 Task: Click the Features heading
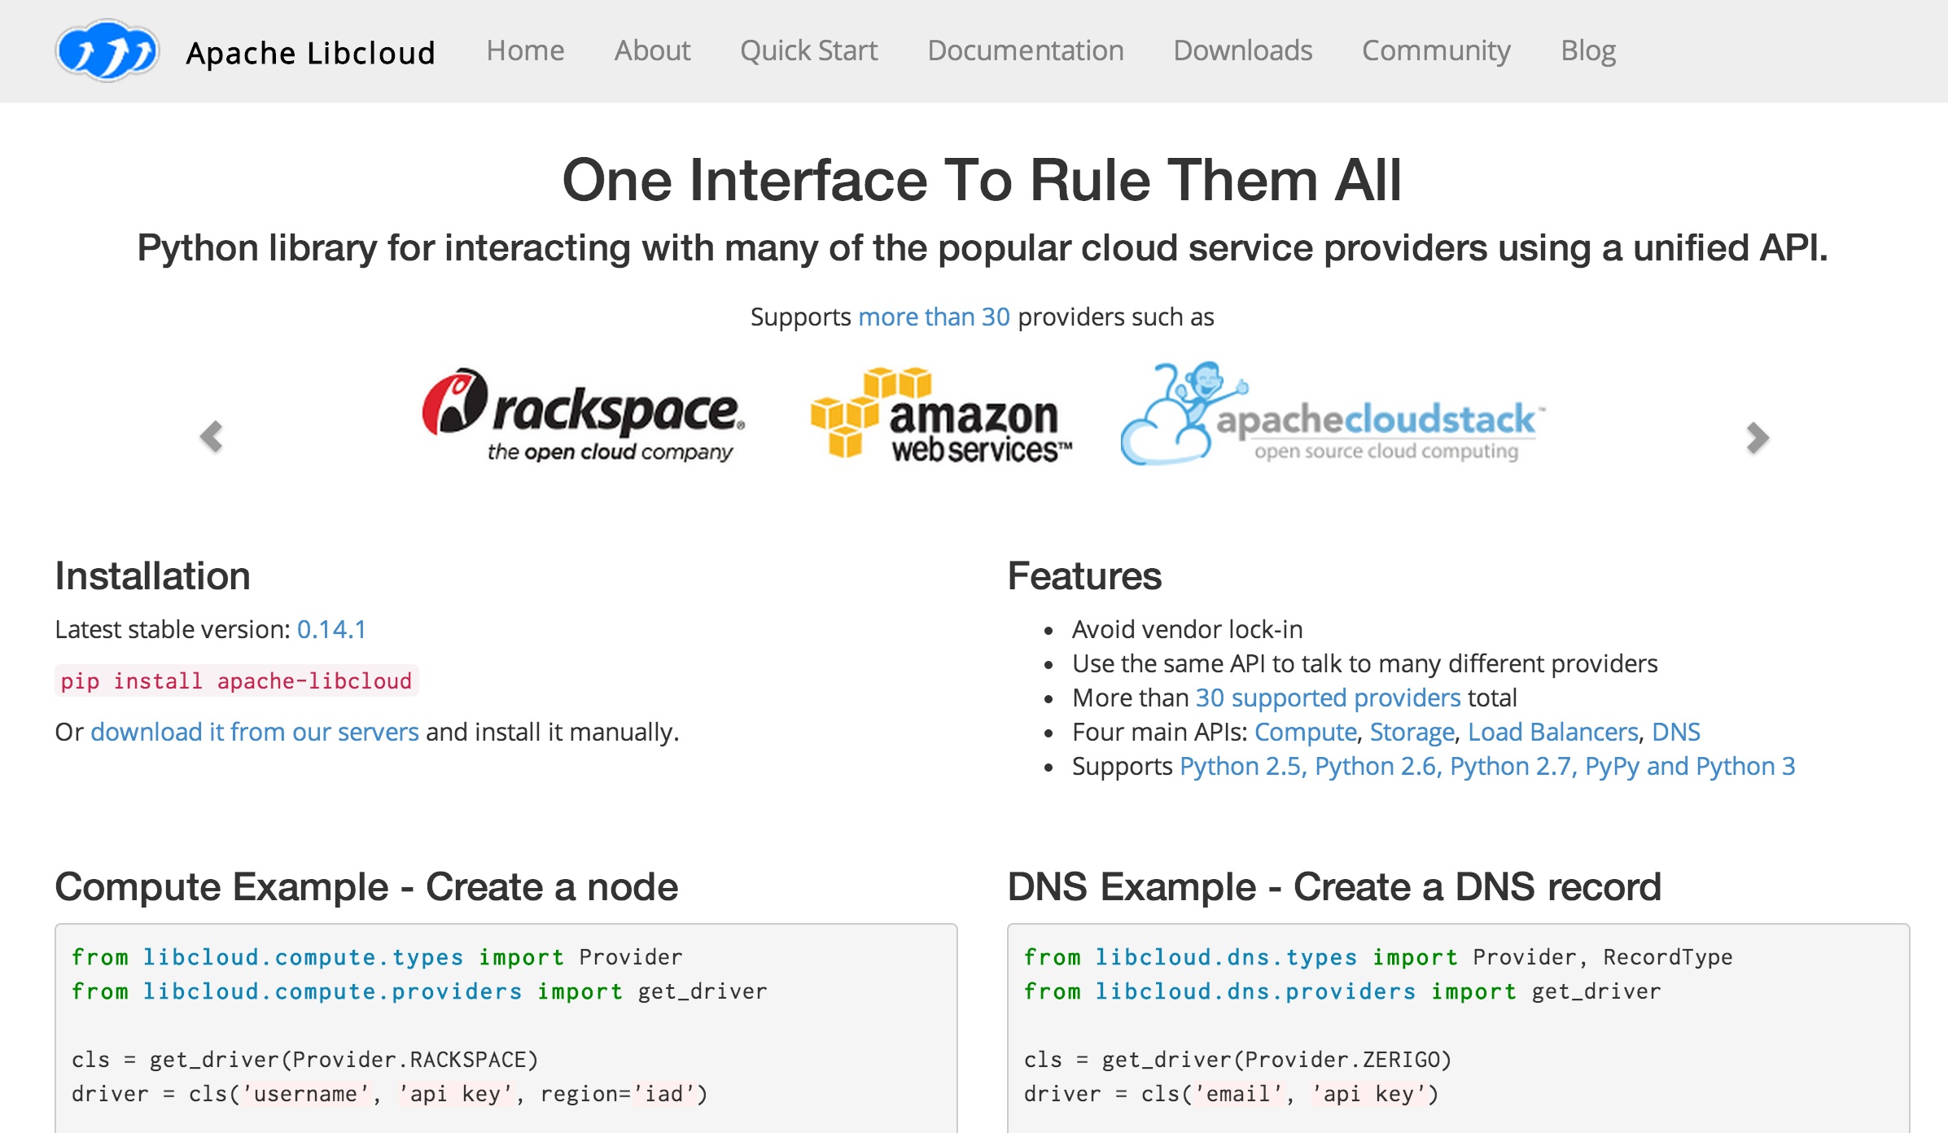(x=1083, y=576)
